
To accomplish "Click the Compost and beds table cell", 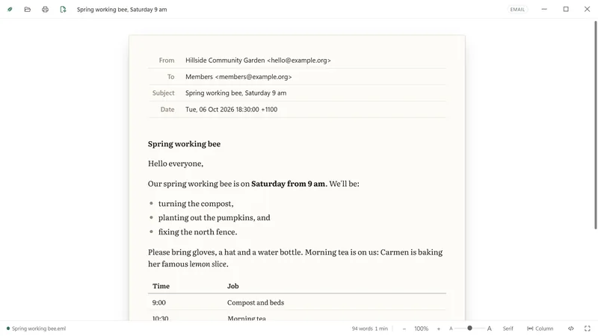I will (x=256, y=302).
